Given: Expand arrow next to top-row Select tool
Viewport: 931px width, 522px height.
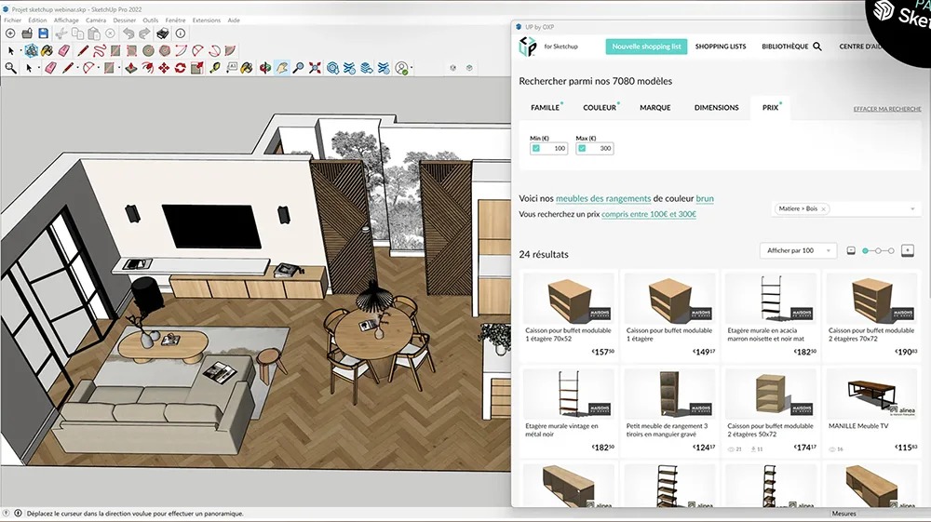Looking at the screenshot, I should coord(20,50).
